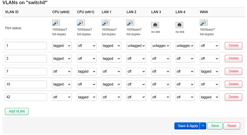This screenshot has width=247, height=135.
Task: Click the green Save button
Action: [215, 126]
